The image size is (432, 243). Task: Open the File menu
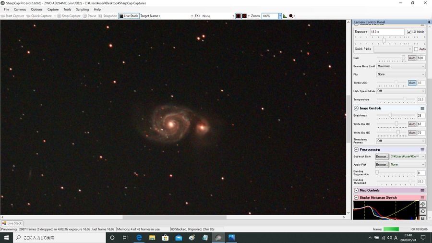tap(6, 10)
